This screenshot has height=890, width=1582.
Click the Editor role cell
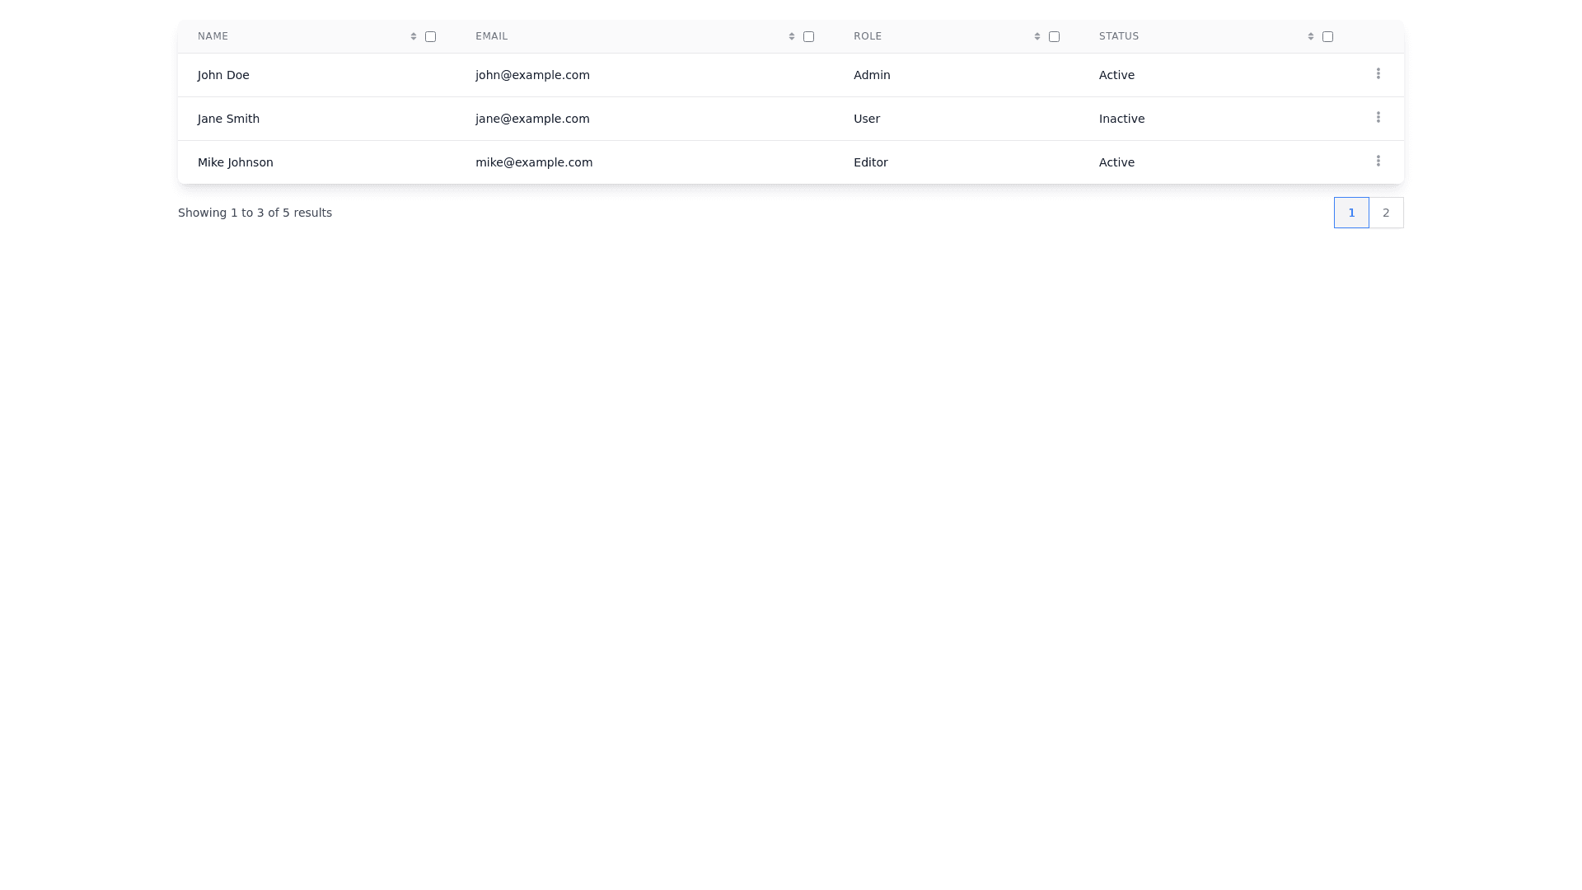pos(870,162)
